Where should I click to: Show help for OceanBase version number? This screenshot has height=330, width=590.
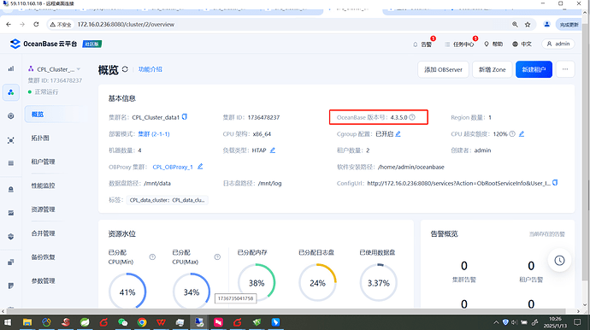(412, 117)
